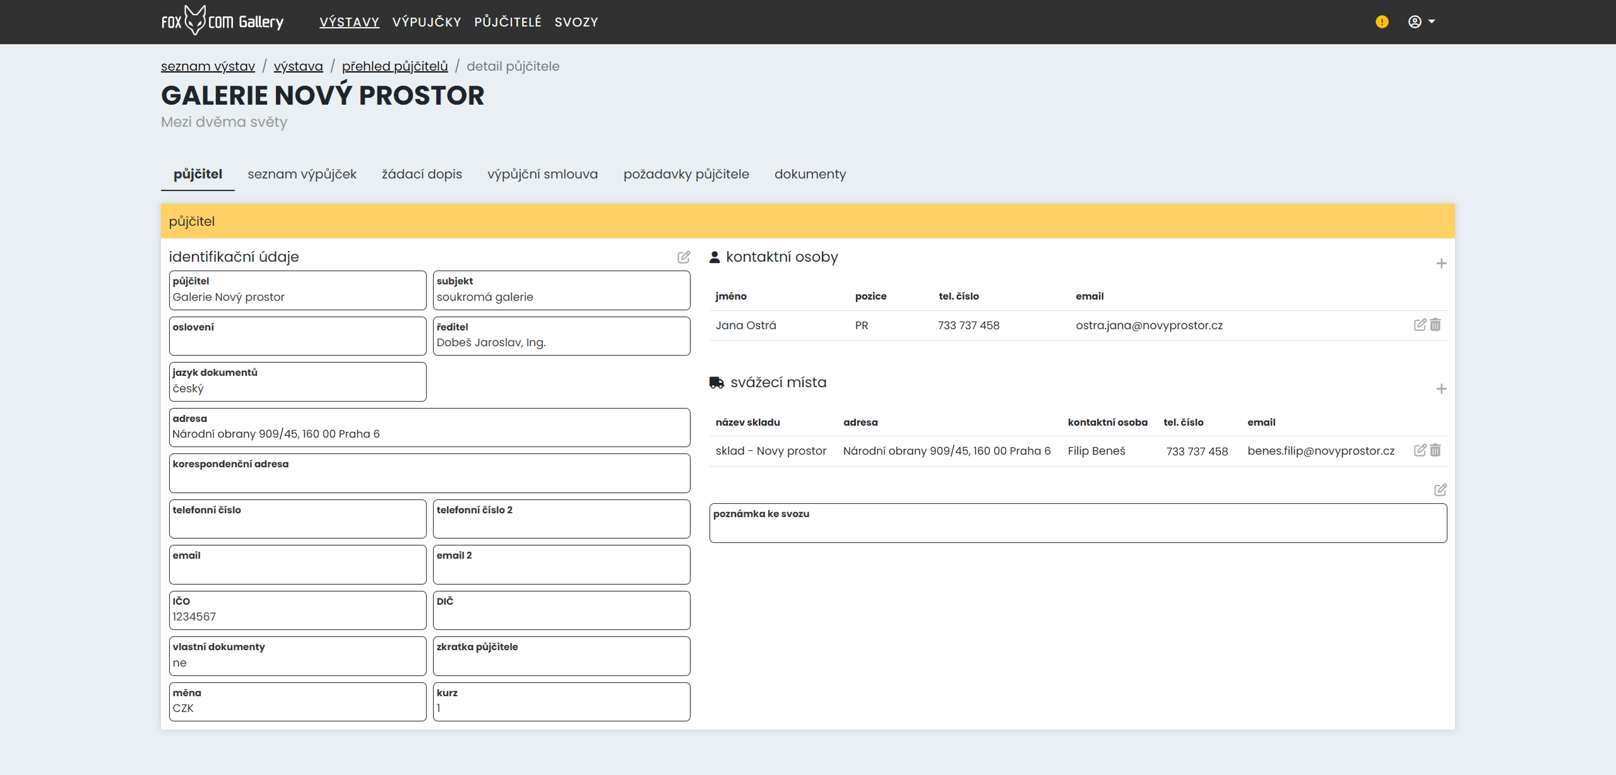This screenshot has height=775, width=1616.
Task: Add a new kontaktní osoba with plus icon
Action: click(1441, 264)
